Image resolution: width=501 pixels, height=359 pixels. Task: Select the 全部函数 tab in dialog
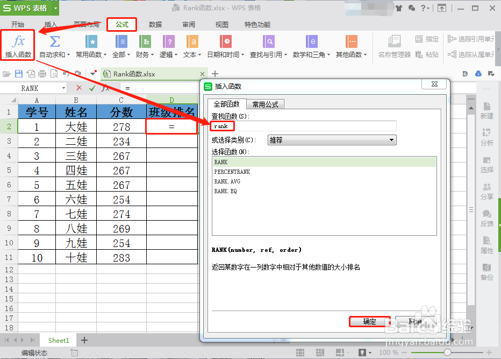point(226,104)
